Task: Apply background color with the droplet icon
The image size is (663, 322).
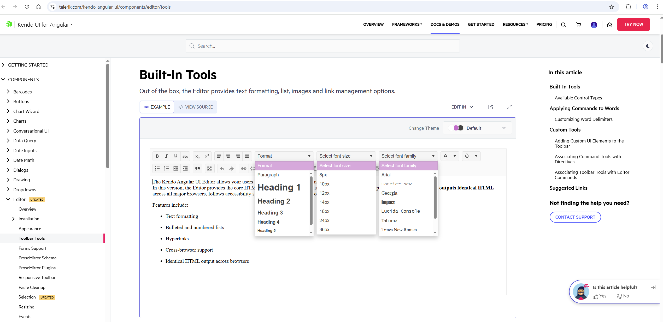Action: click(x=467, y=156)
